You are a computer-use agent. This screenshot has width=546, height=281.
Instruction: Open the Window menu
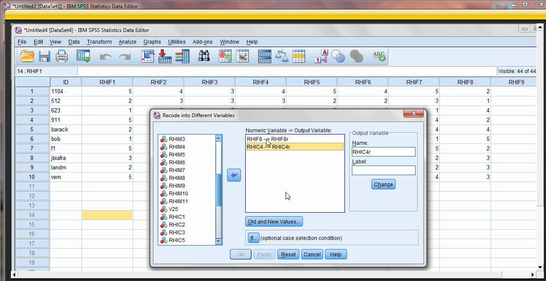pos(230,42)
